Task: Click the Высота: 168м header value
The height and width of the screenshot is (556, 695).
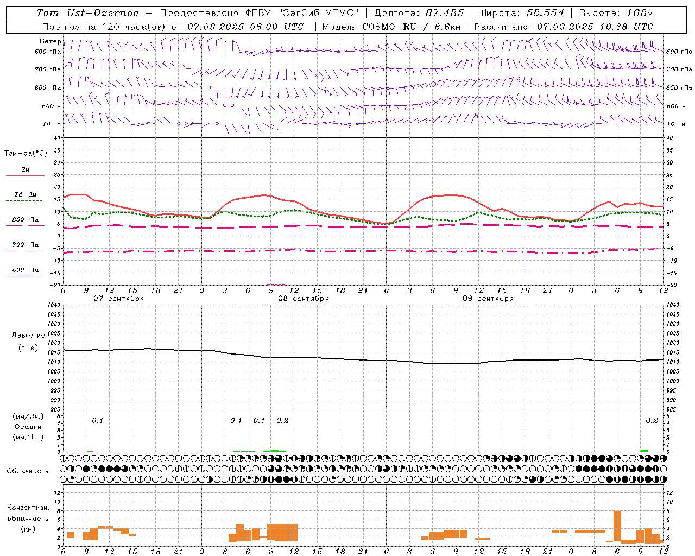Action: pyautogui.click(x=616, y=13)
